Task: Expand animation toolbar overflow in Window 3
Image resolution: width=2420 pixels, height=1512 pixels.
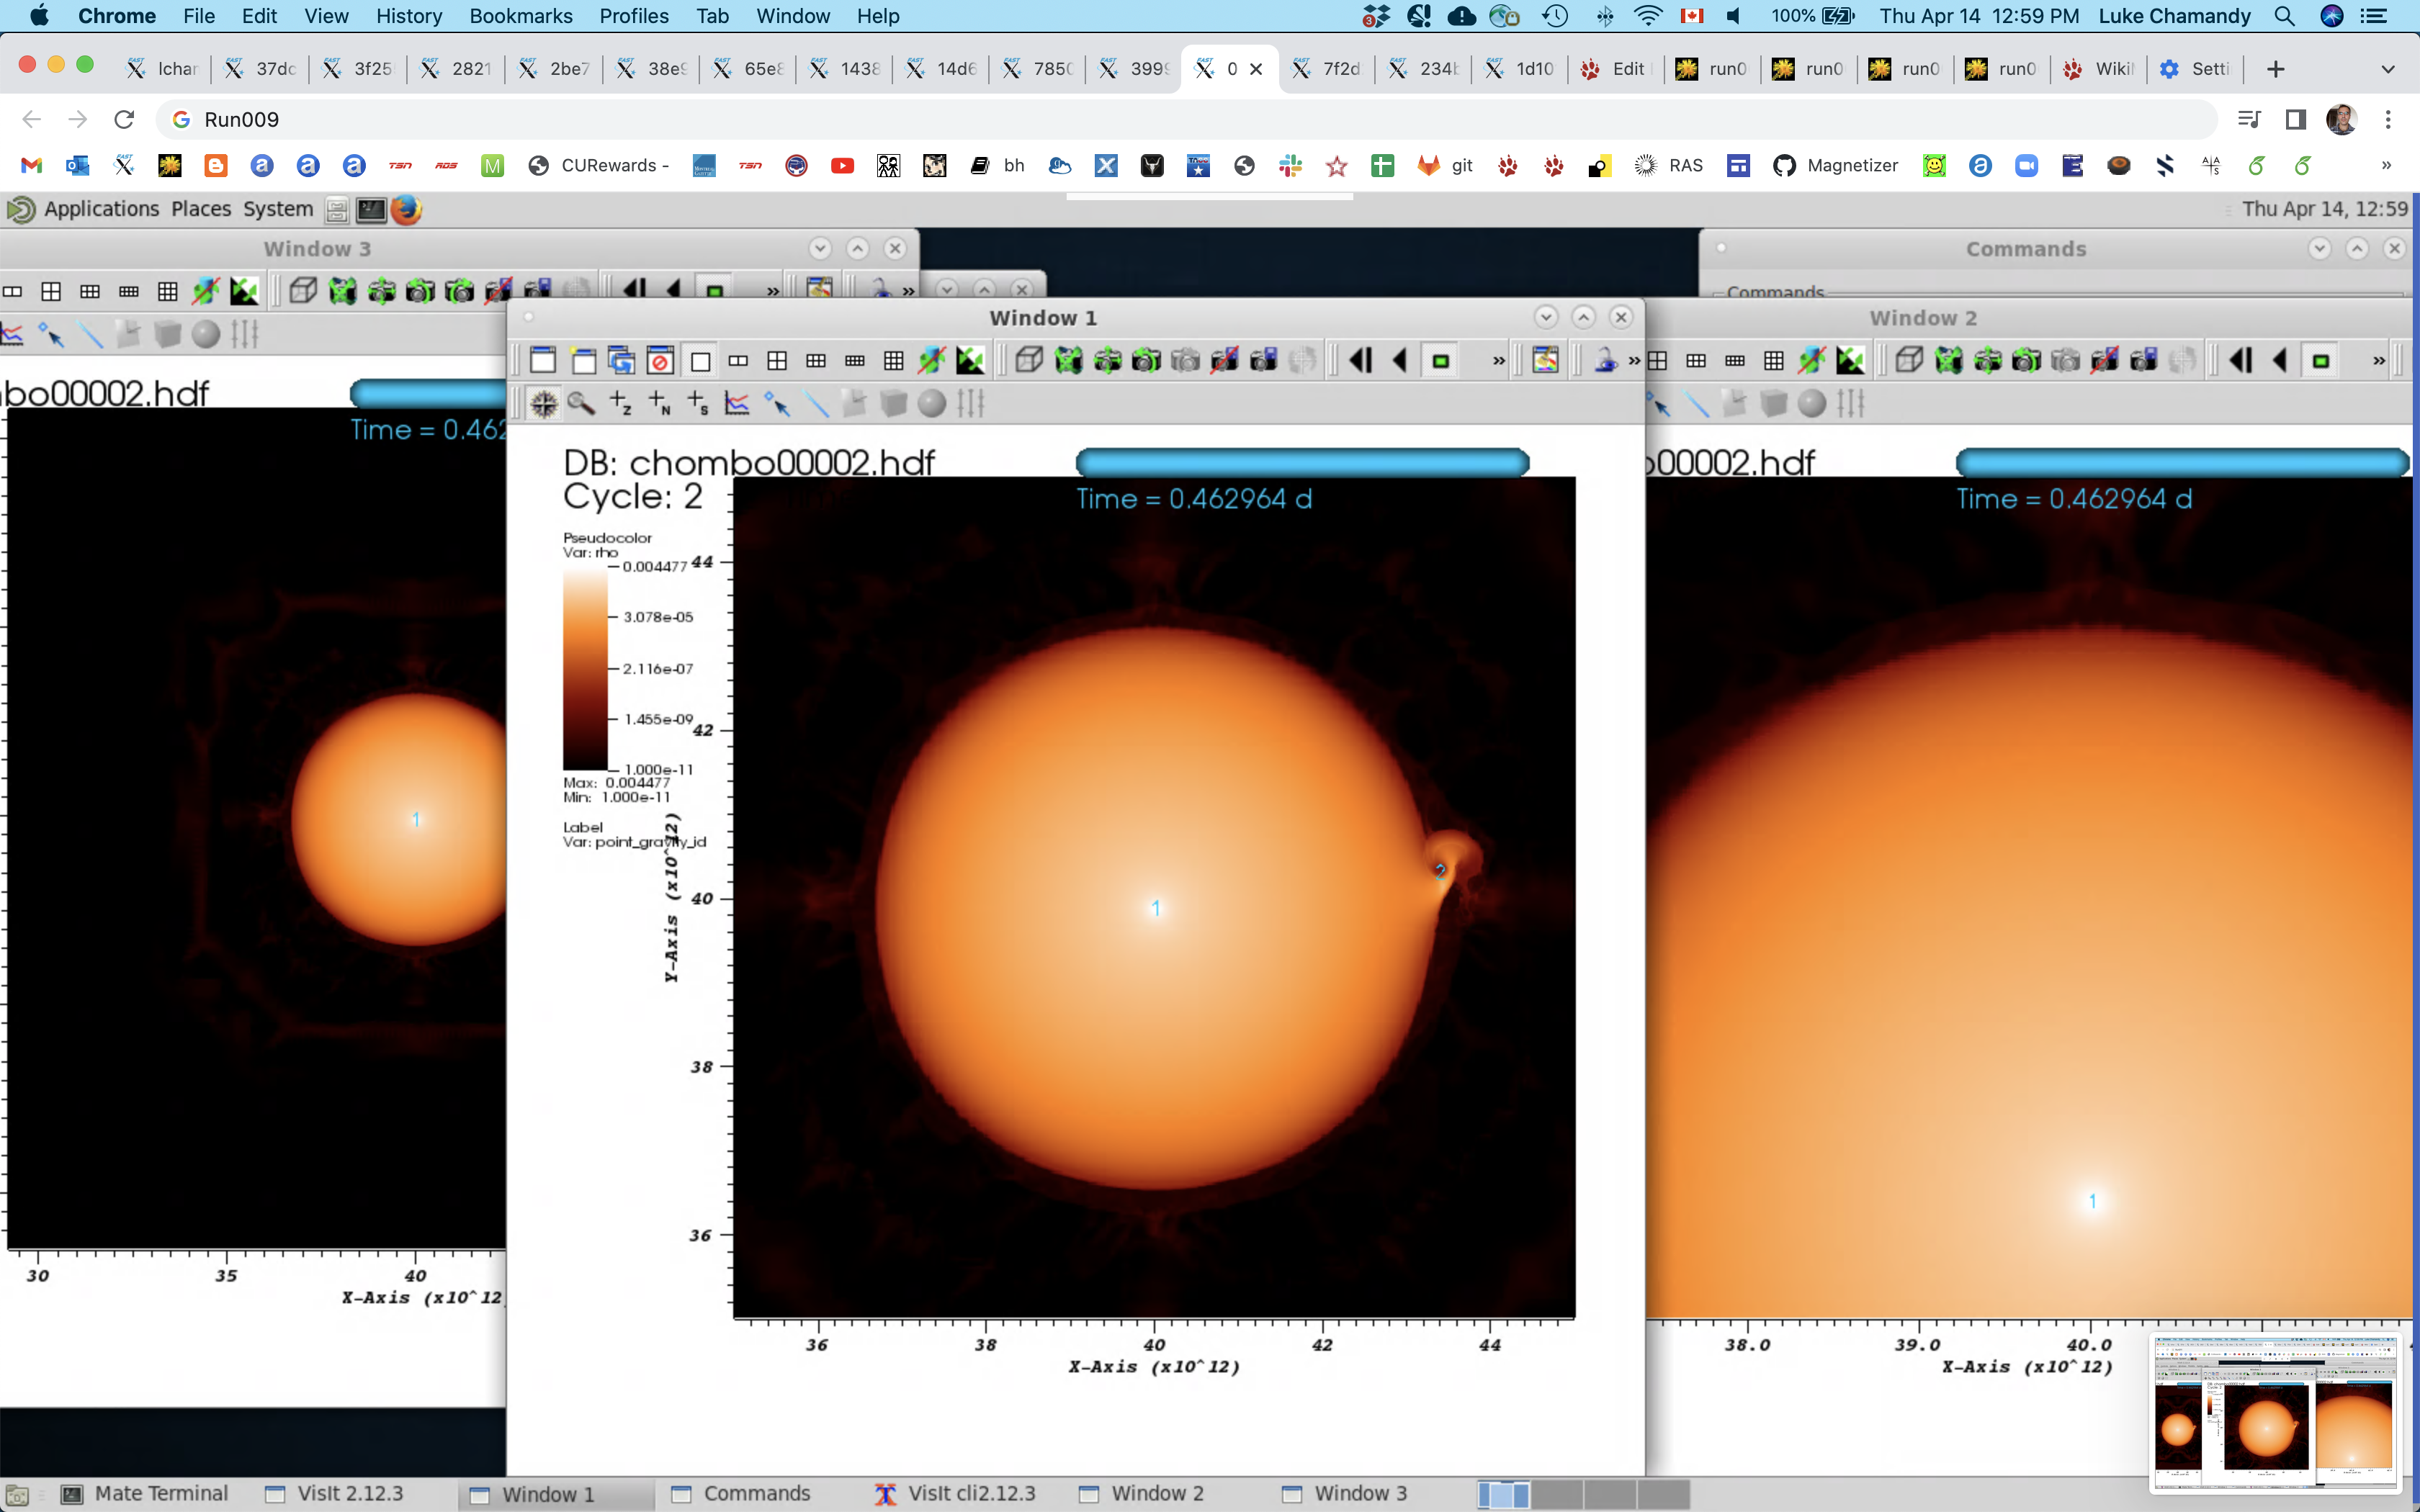Action: pos(772,292)
